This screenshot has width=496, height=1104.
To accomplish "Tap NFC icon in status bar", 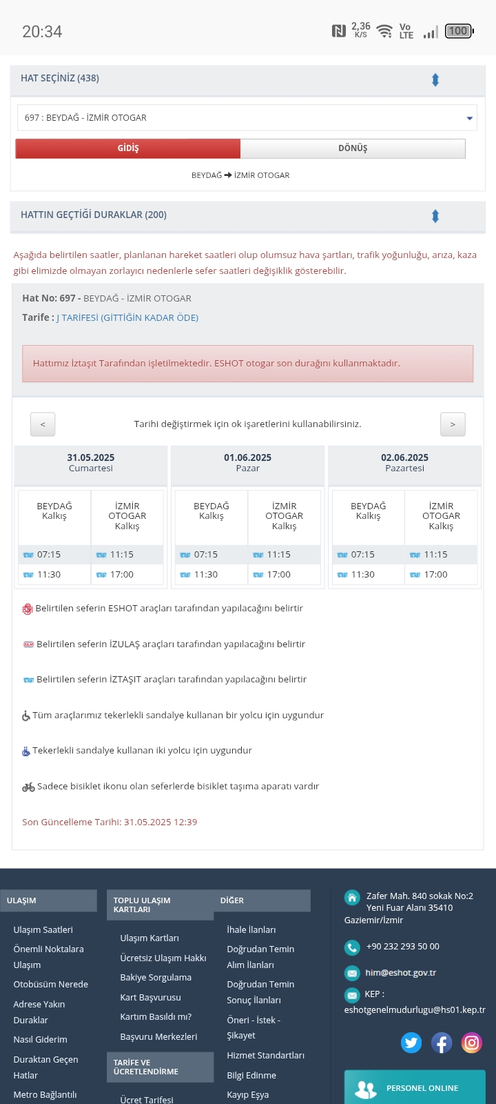I will pos(339,31).
